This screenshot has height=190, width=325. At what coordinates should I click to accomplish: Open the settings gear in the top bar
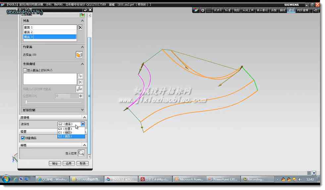tap(202, 10)
